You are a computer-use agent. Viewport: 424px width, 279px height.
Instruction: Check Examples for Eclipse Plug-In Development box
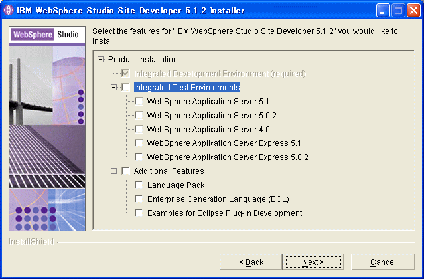(x=139, y=213)
